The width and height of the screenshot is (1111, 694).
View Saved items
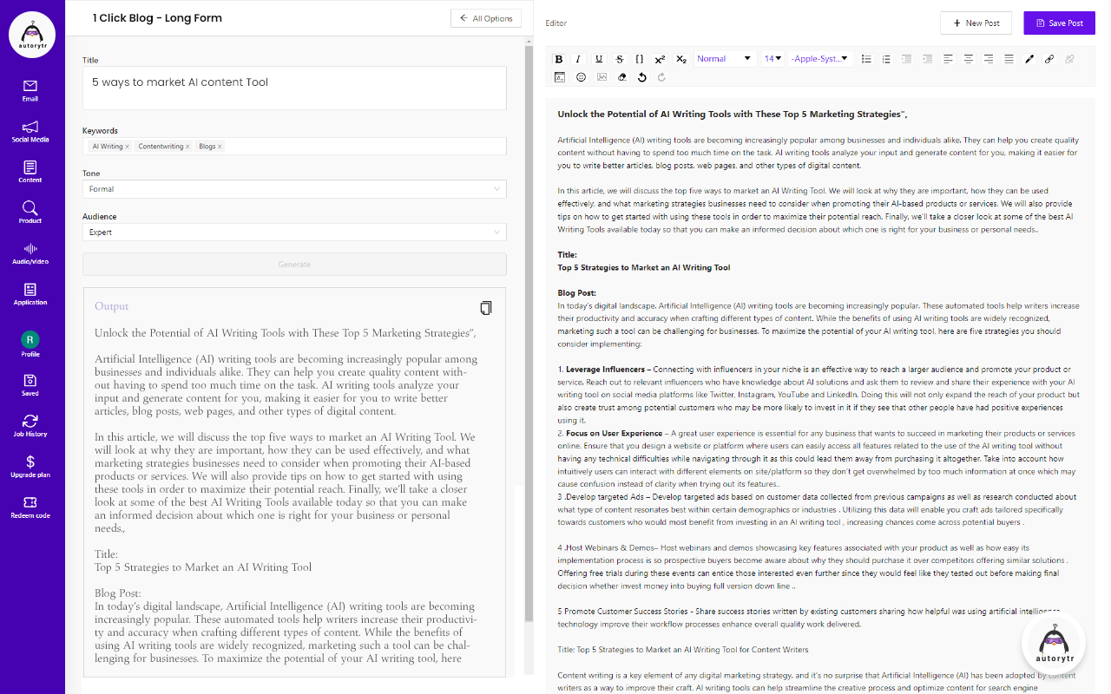[30, 385]
